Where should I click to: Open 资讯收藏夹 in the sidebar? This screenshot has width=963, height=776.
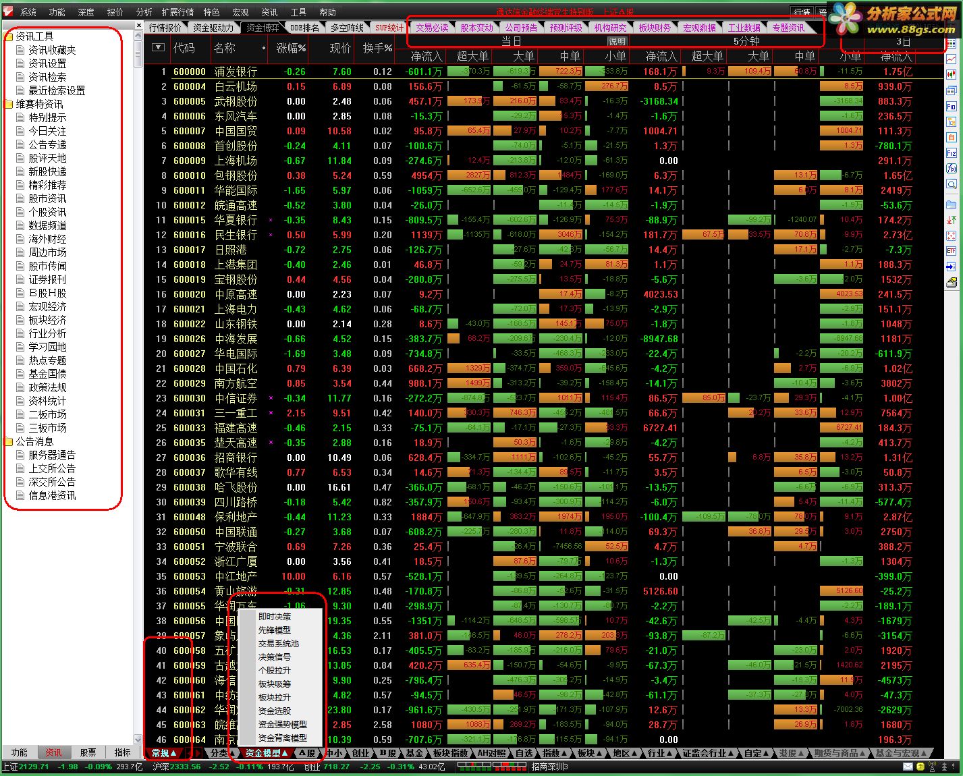(x=52, y=50)
